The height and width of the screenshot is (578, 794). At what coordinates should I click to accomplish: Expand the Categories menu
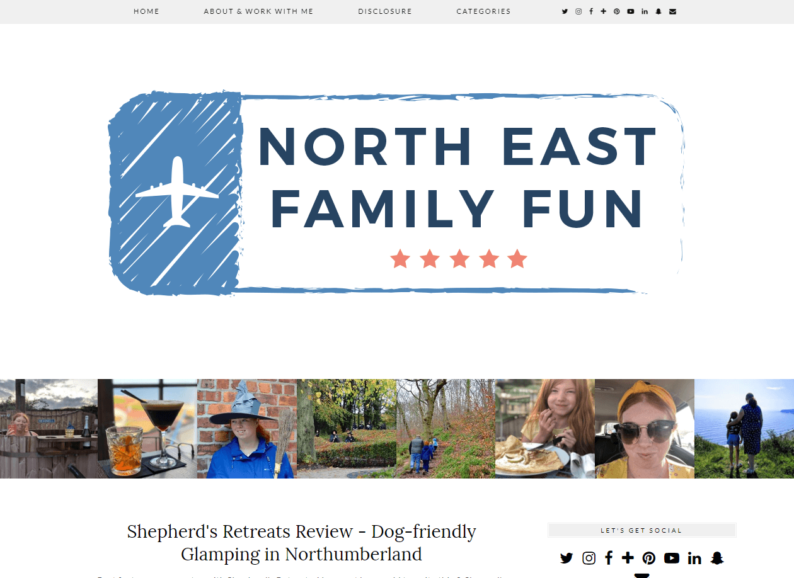click(x=484, y=11)
